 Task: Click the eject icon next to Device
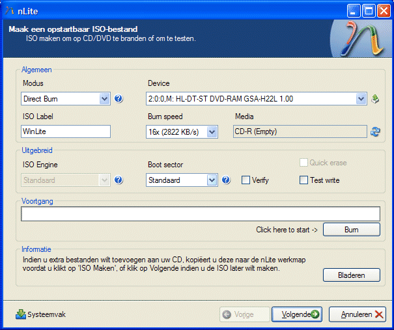(x=375, y=99)
